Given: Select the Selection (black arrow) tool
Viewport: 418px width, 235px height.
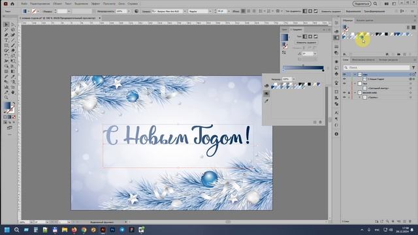Looking at the screenshot, I should 7,25.
